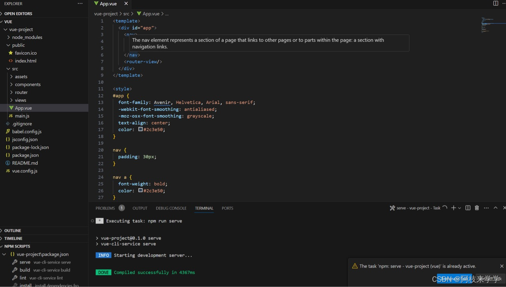Click the wrench icon of build script
Image resolution: width=506 pixels, height=287 pixels.
click(15, 270)
